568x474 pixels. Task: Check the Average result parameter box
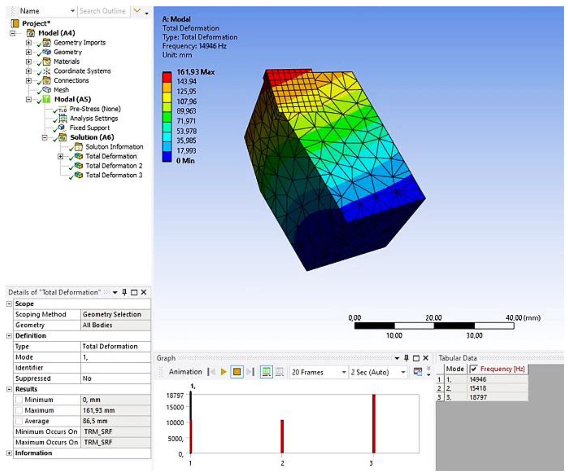coord(19,421)
